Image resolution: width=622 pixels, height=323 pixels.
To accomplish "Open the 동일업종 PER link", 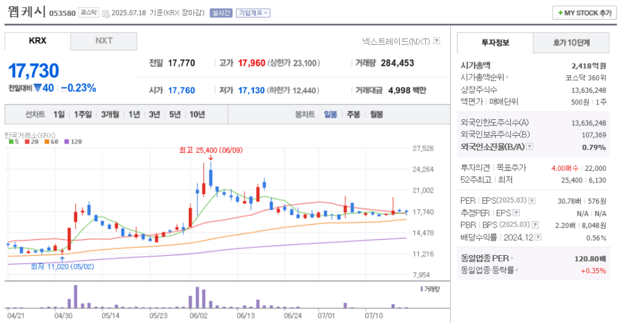I will click(487, 259).
